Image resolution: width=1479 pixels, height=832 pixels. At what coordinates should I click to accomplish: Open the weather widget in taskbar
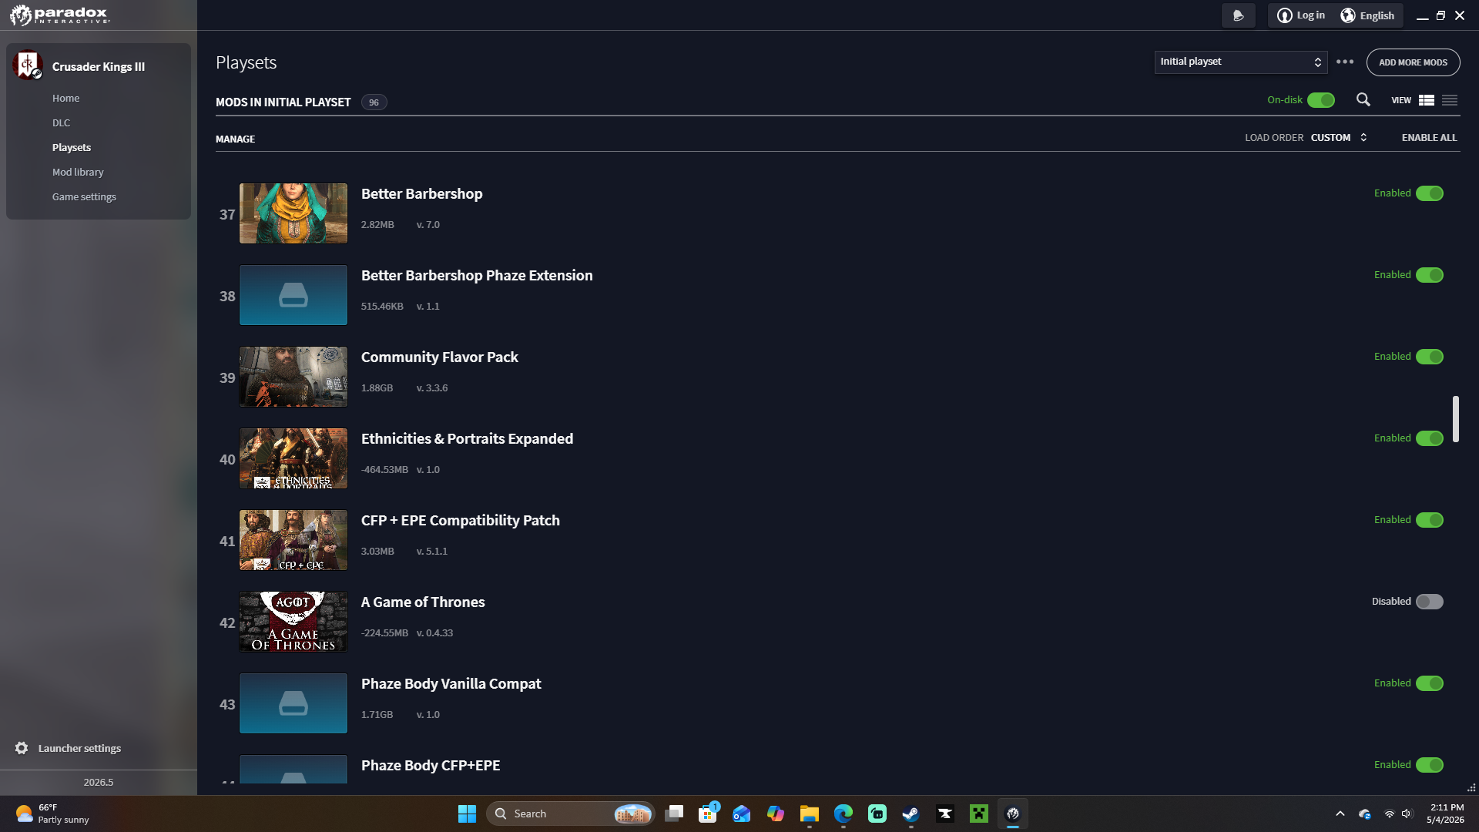pos(52,814)
